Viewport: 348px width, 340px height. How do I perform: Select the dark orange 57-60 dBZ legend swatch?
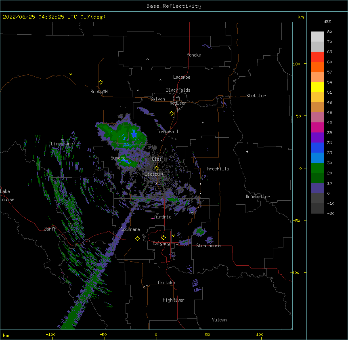click(317, 67)
